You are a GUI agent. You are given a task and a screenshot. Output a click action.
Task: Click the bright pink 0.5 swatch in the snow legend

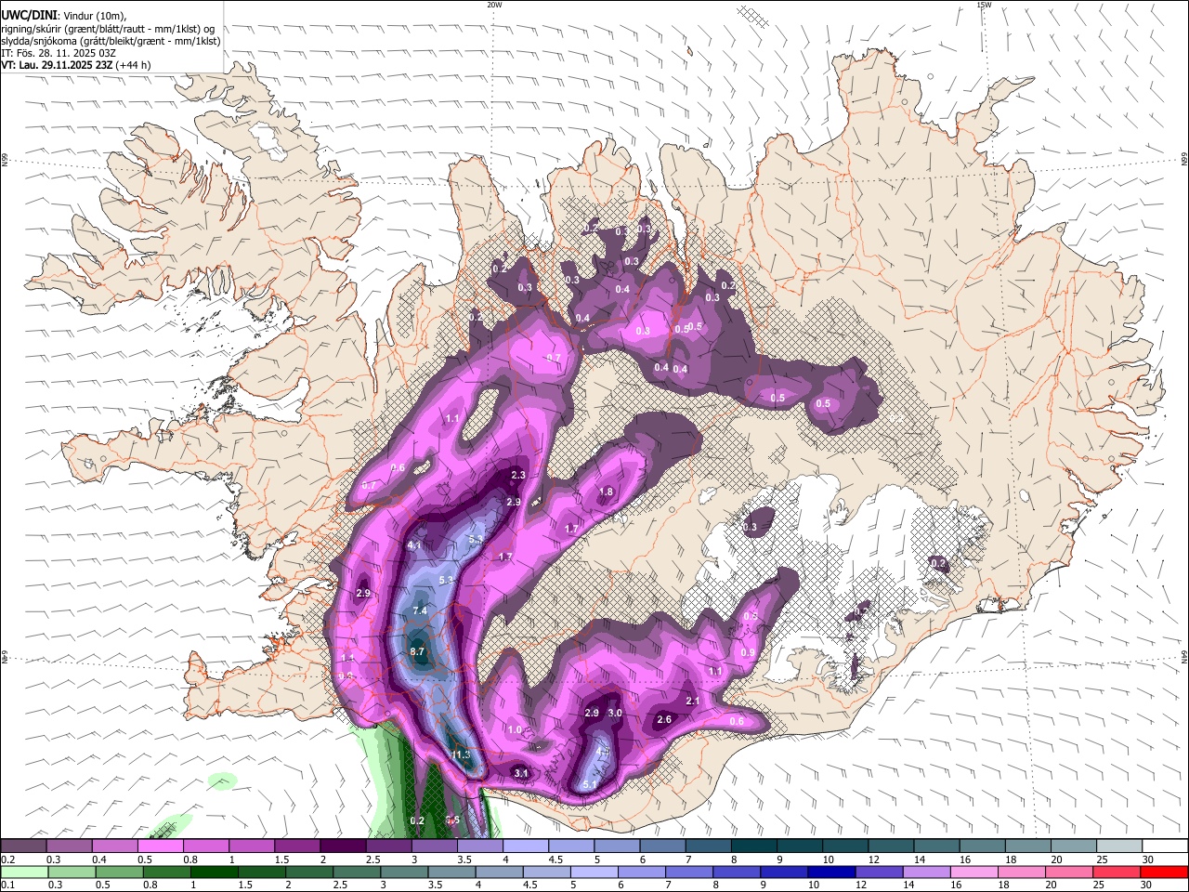(x=160, y=846)
